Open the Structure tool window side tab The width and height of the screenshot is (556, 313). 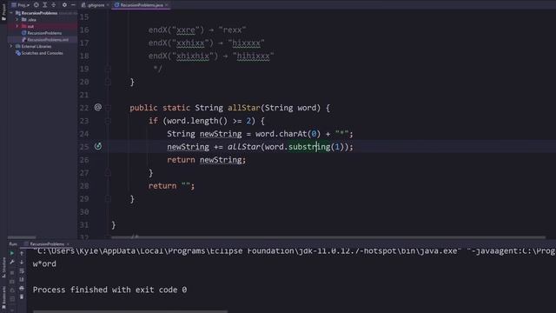coord(3,268)
